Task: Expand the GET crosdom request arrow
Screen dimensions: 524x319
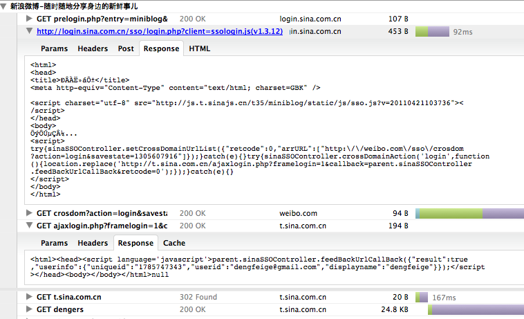Action: (x=28, y=212)
